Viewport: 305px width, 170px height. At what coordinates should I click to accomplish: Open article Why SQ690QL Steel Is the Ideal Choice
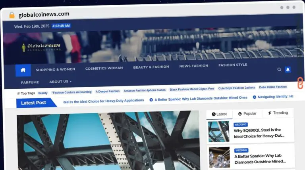point(259,133)
